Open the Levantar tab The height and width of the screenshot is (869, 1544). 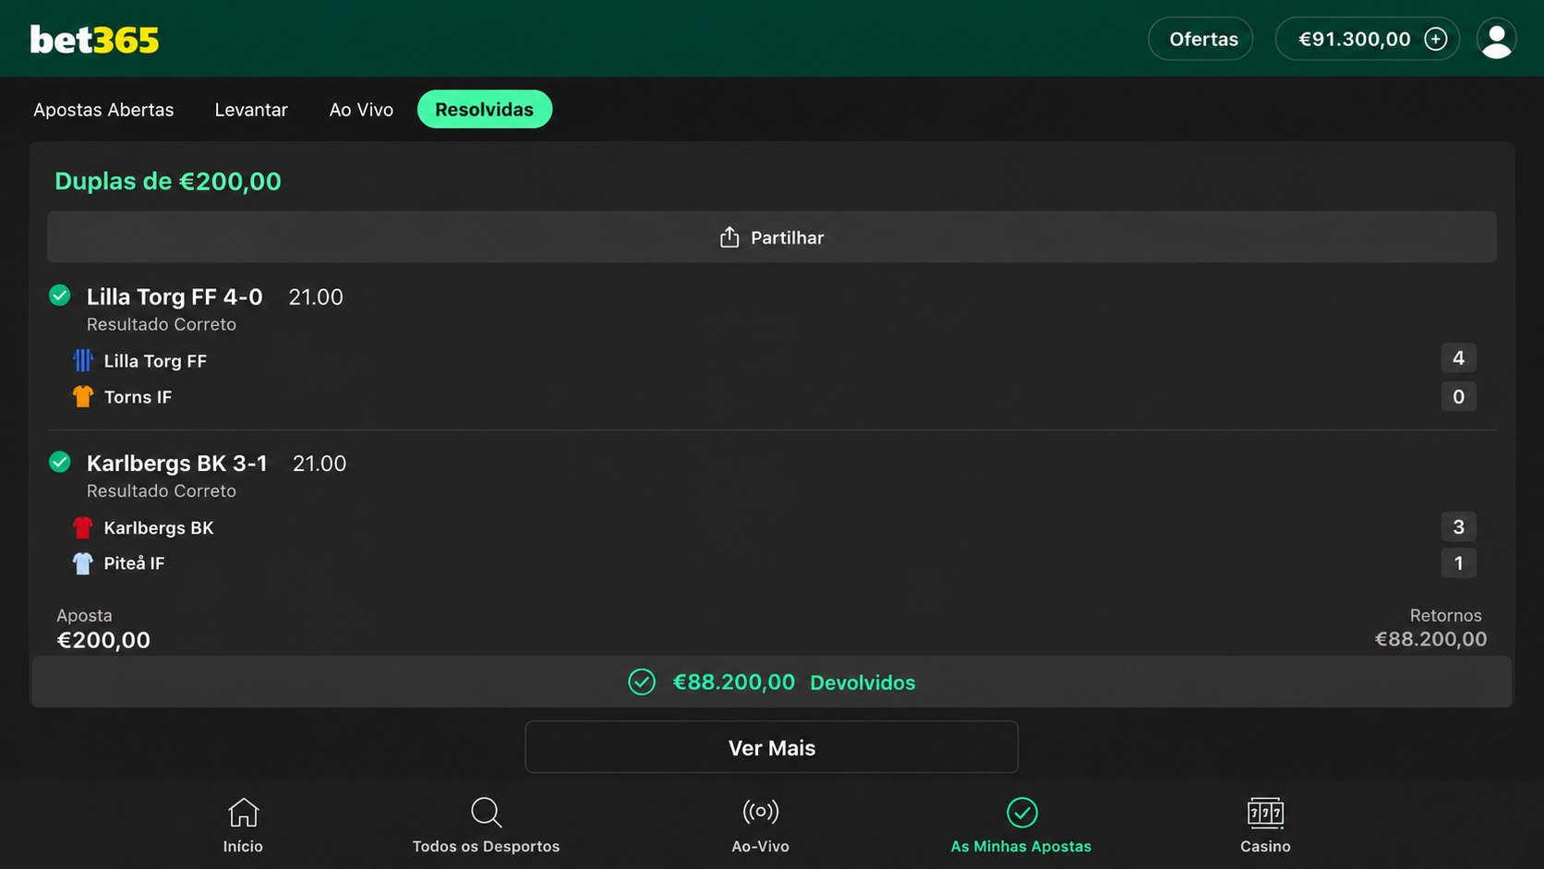(x=251, y=110)
